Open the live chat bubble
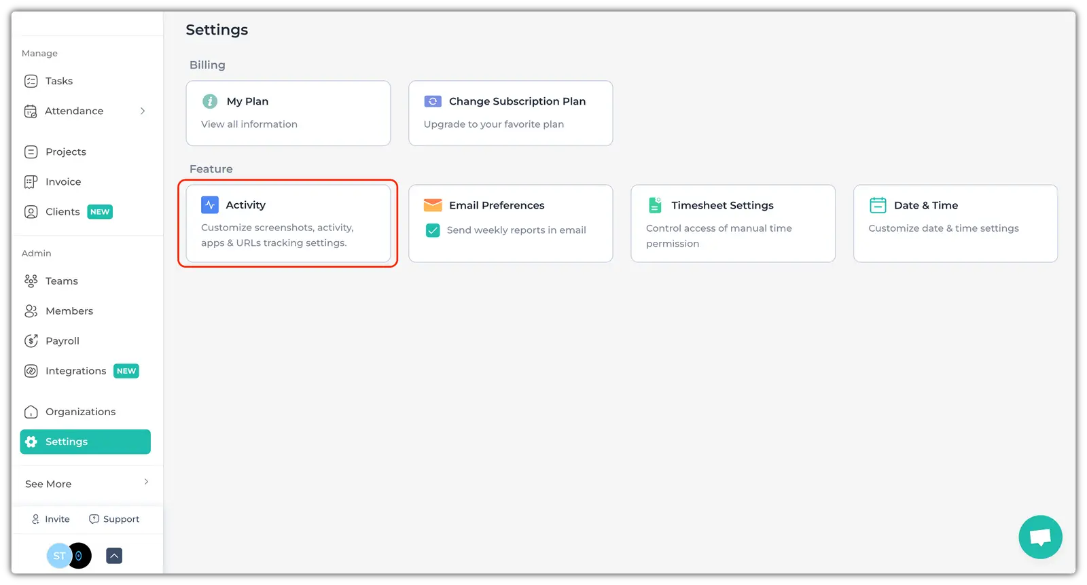The image size is (1087, 585). pos(1039,537)
